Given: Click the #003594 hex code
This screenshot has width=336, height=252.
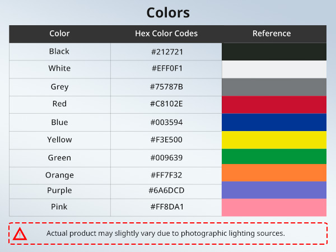Looking at the screenshot, I should (x=166, y=122).
